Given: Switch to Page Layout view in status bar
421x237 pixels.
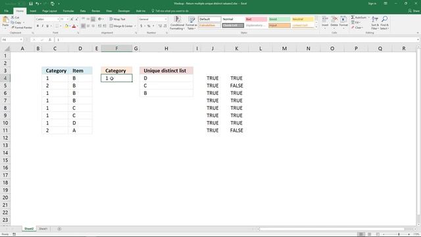Looking at the screenshot, I should 370,234.
